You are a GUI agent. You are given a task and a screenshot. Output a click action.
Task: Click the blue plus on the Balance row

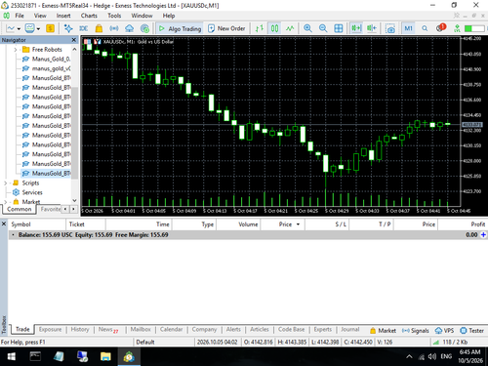tap(483, 234)
